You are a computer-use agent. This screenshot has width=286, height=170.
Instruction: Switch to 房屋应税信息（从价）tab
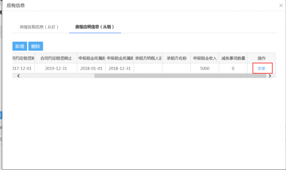click(39, 27)
